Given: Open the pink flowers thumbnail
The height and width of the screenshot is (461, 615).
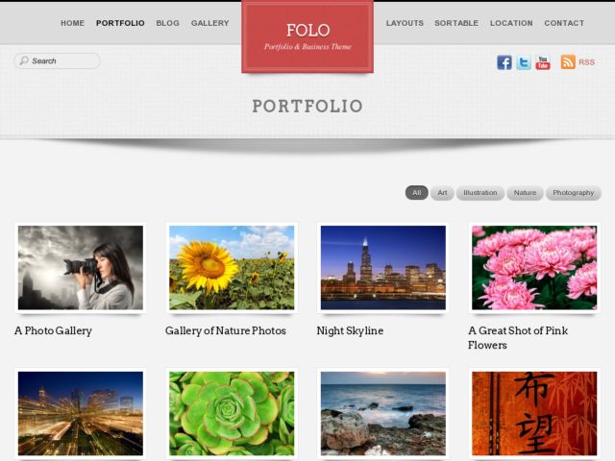Looking at the screenshot, I should tap(534, 267).
